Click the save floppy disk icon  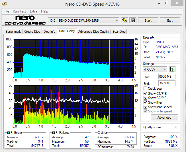point(133,20)
